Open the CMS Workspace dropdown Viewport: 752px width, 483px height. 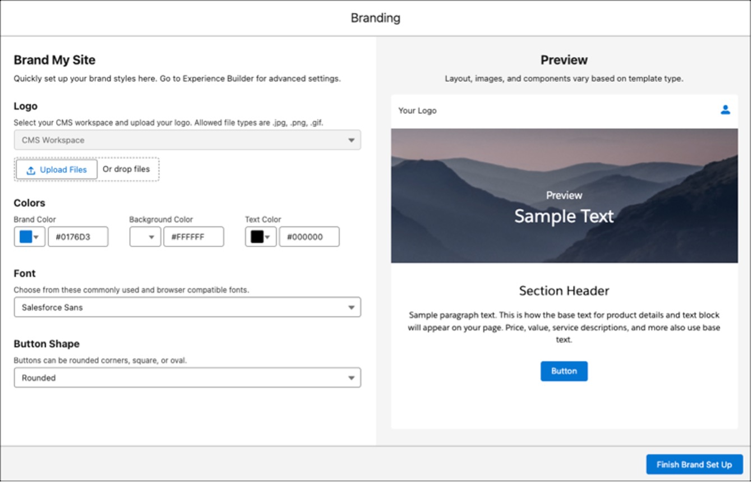pos(187,140)
